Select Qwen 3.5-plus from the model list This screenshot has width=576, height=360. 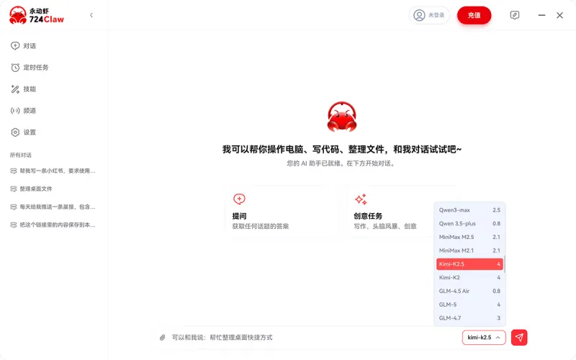click(469, 224)
